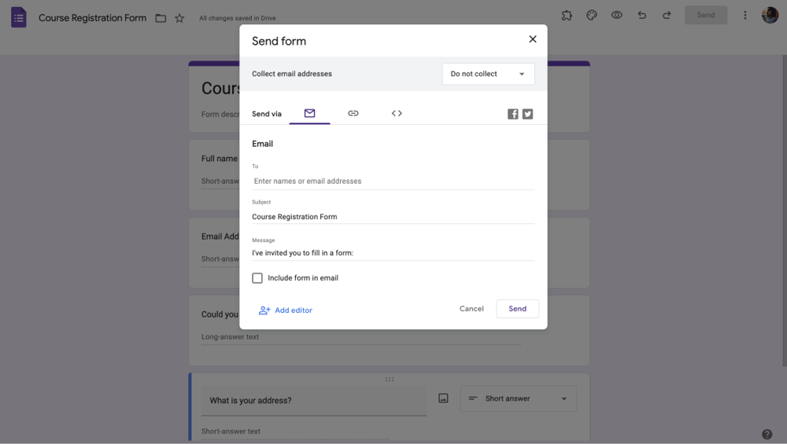Switch to the email send tab
The width and height of the screenshot is (787, 444).
309,113
